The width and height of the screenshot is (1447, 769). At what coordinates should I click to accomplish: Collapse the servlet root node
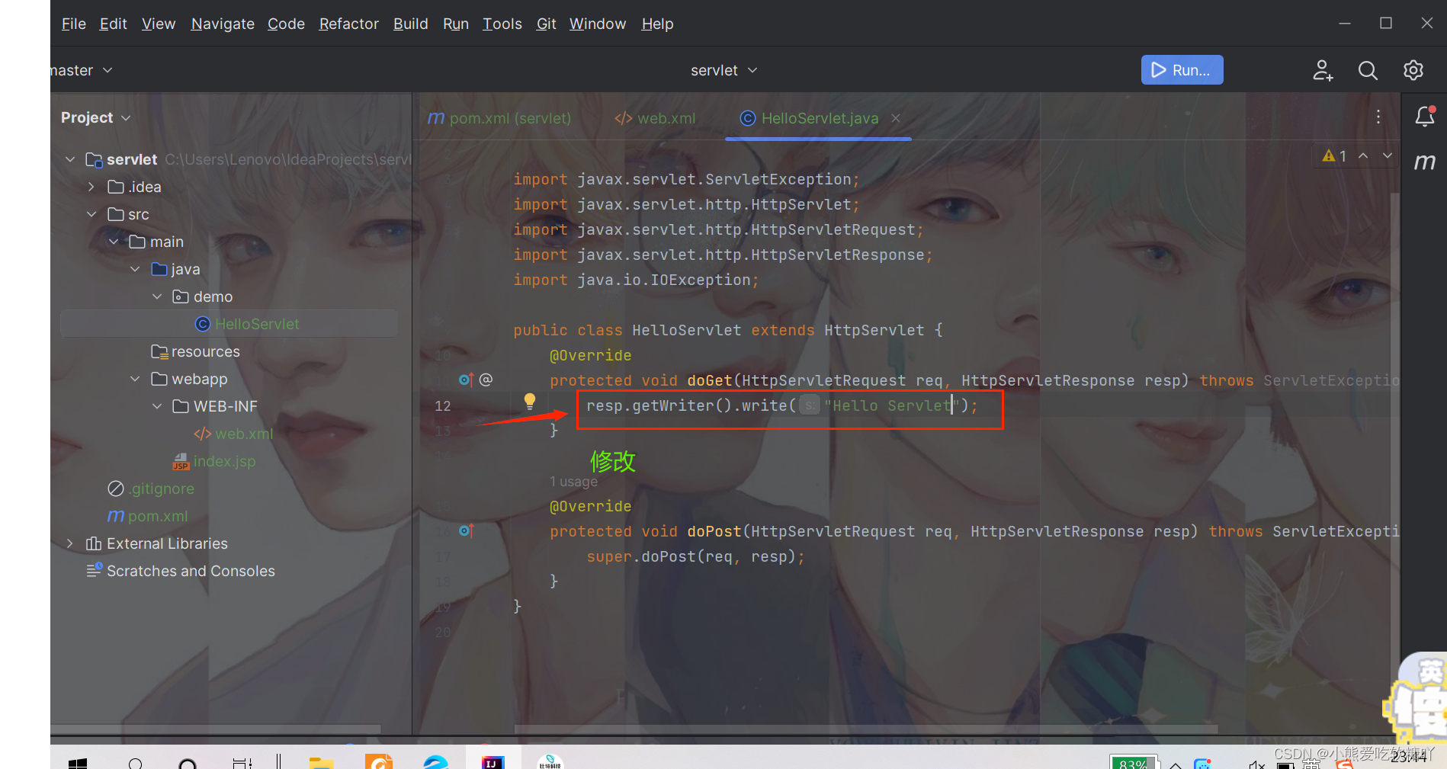pos(70,159)
